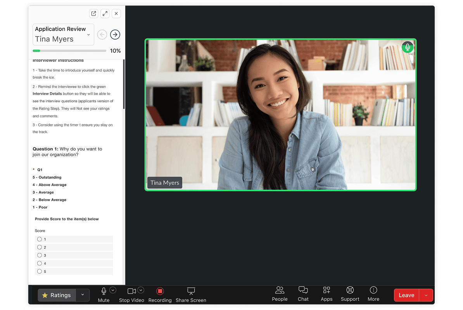Viewport: 463px width, 310px height.
Task: Expand the Leave options dropdown arrow
Action: pyautogui.click(x=426, y=295)
